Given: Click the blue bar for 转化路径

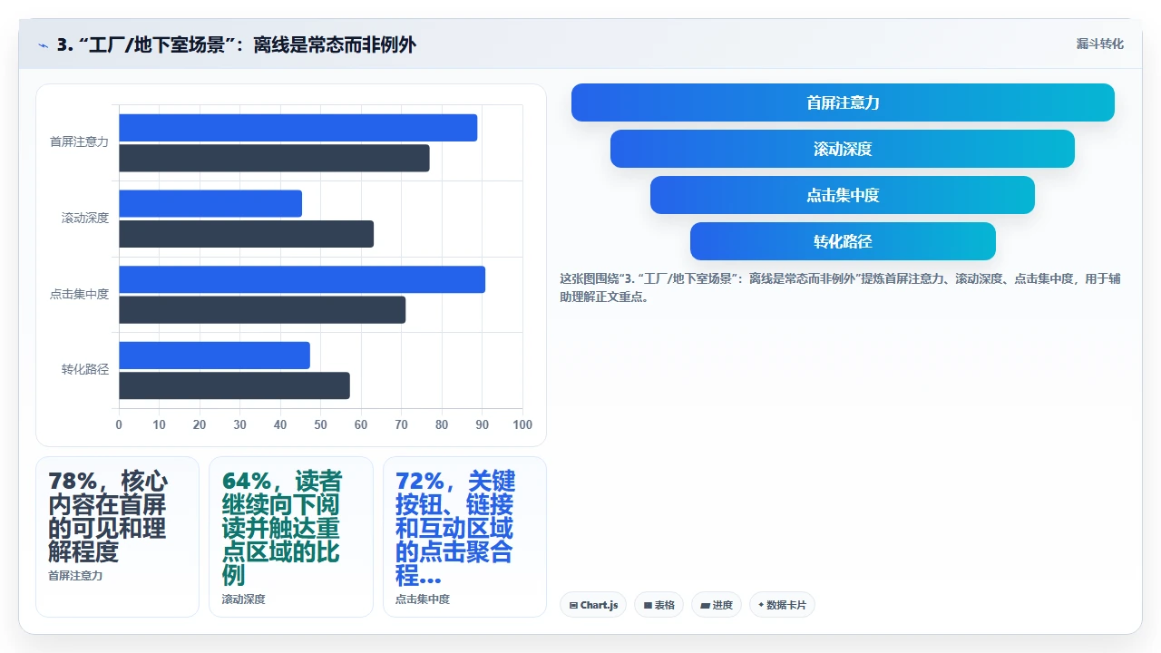Looking at the screenshot, I should coord(214,356).
